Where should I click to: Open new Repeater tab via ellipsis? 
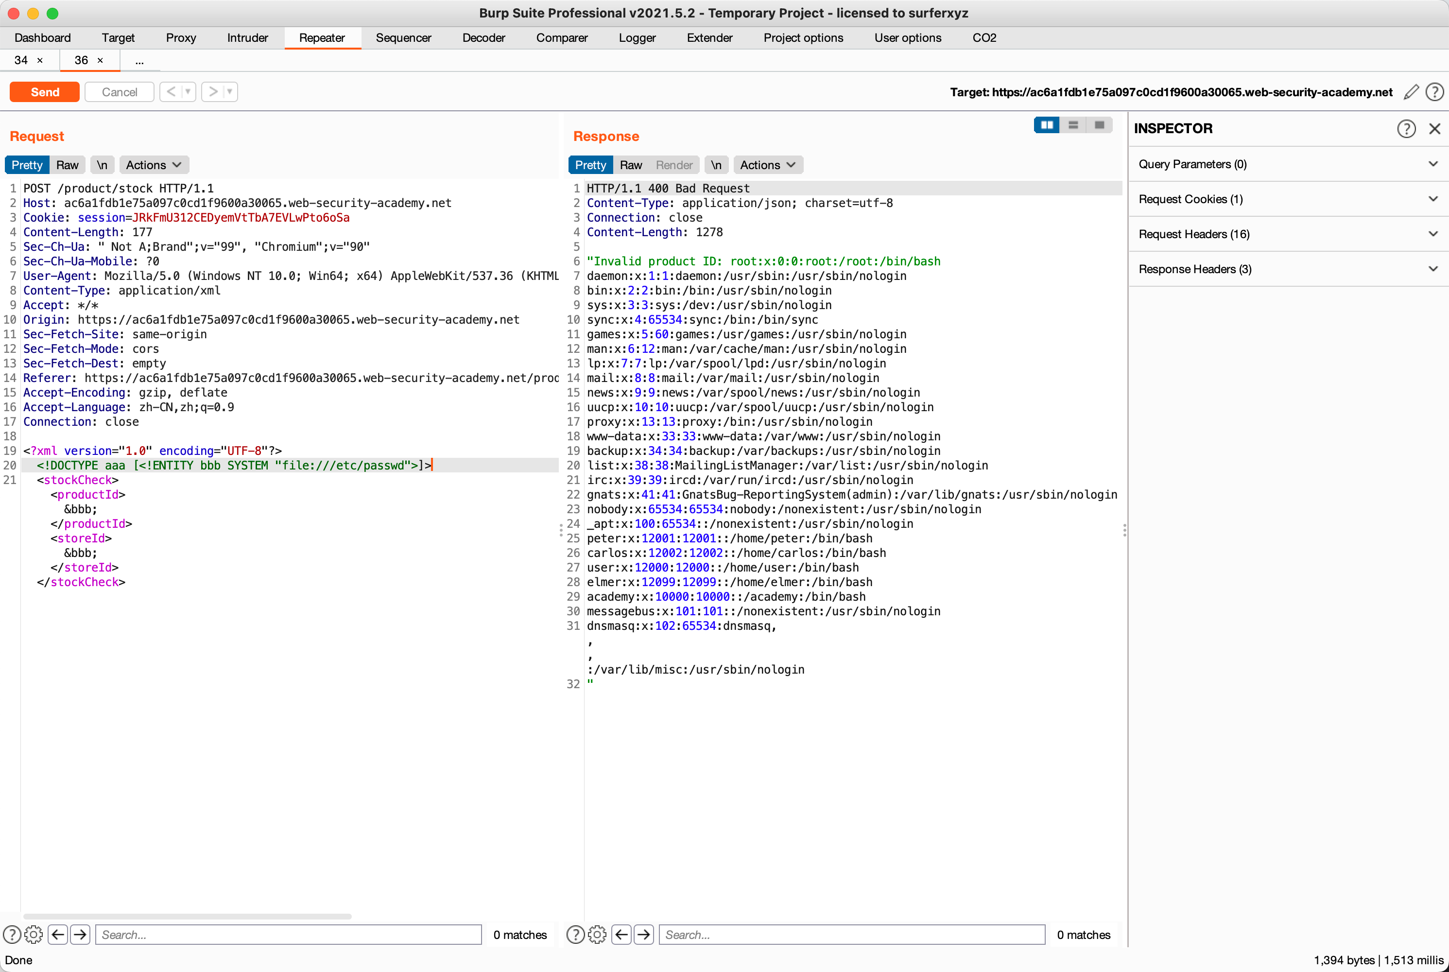coord(139,60)
